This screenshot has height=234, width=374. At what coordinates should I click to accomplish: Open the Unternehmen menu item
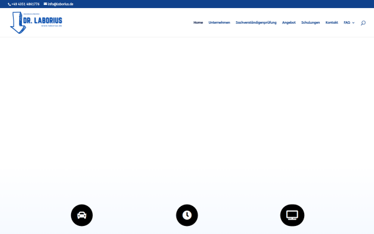pos(219,22)
